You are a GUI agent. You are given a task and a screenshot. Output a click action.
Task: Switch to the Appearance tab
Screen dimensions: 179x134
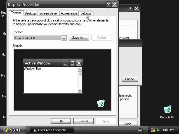point(69,13)
